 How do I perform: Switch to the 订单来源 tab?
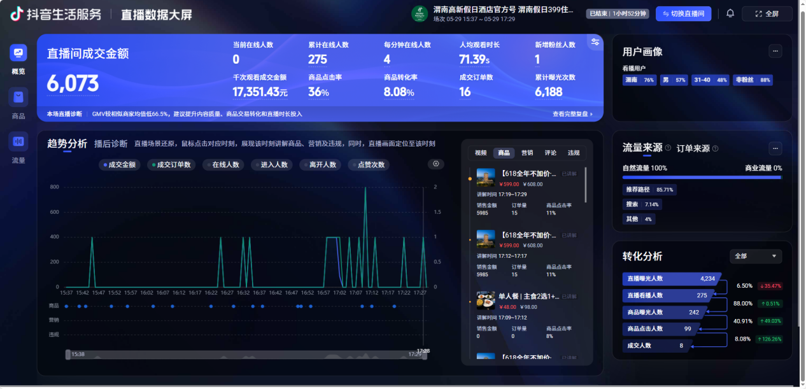coord(693,148)
